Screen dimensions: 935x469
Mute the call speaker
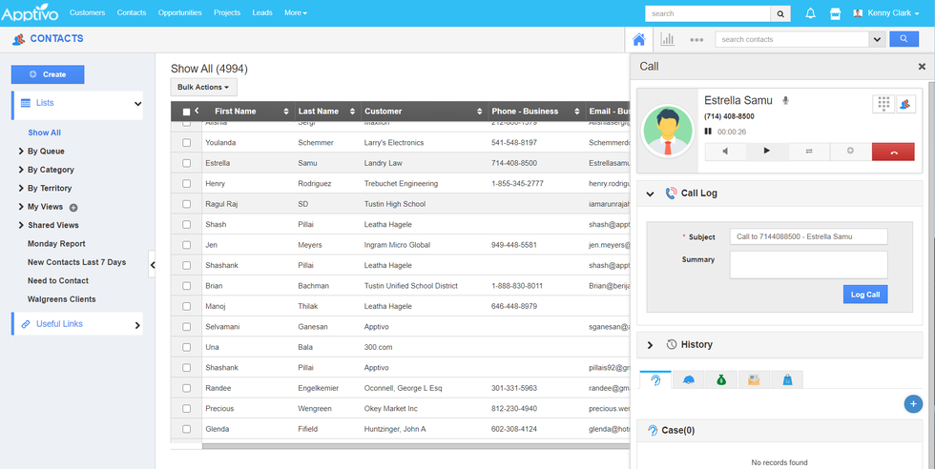725,152
